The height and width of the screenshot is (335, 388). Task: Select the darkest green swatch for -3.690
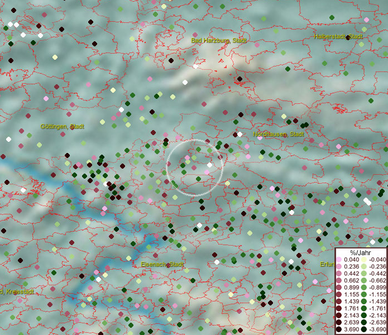[364, 329]
